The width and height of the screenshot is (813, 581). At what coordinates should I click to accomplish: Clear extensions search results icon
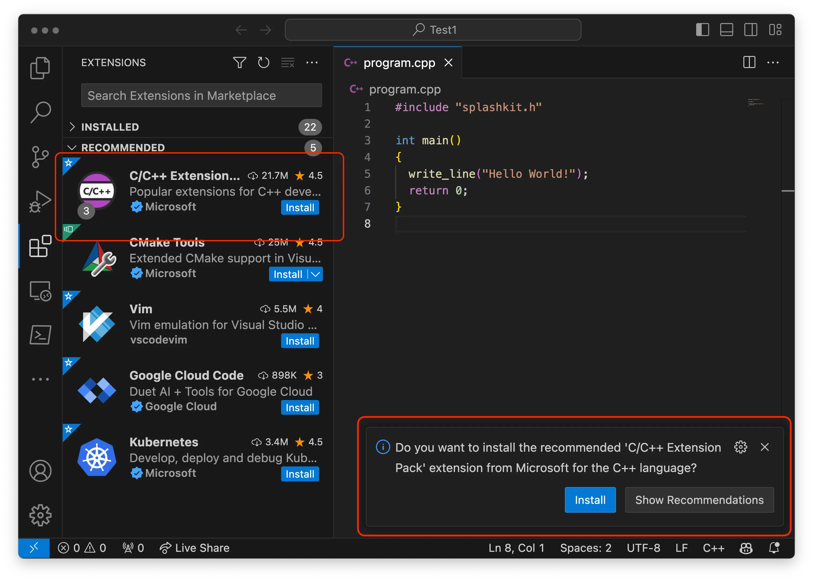tap(288, 63)
